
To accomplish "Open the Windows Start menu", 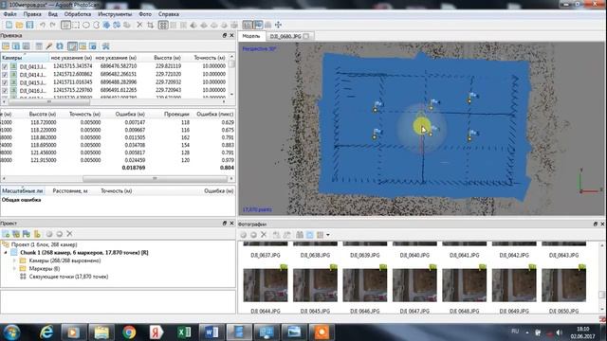I will [11, 332].
